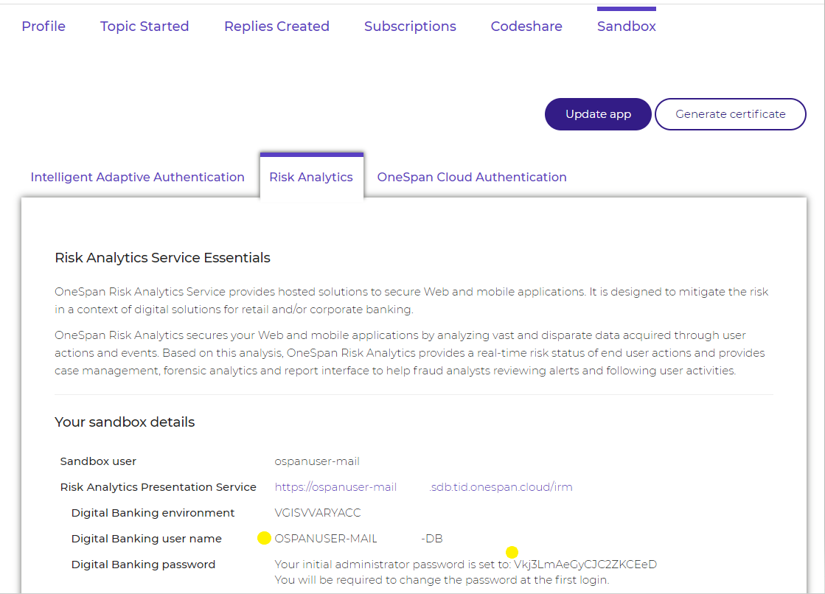Click the Digital Banking password label

(143, 565)
